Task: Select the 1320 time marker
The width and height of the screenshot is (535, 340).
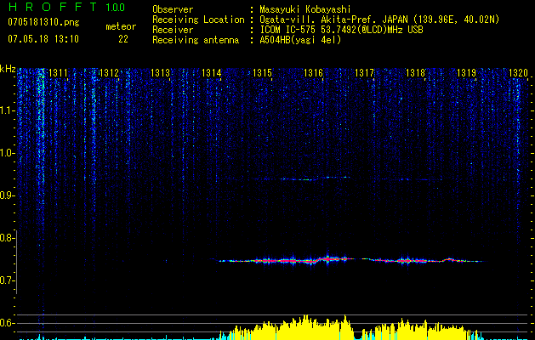Action: pos(518,74)
